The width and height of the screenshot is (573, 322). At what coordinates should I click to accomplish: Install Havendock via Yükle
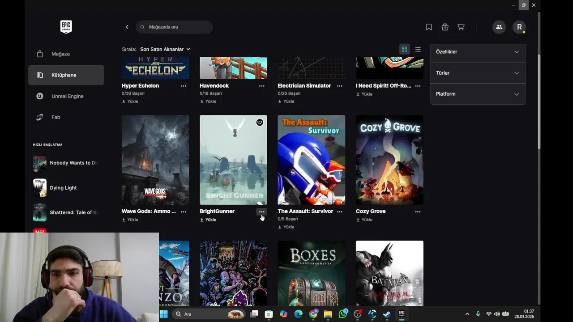208,102
